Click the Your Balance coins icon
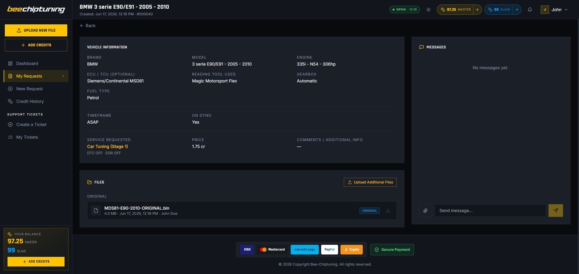 [x=10, y=234]
